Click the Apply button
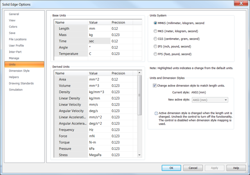250x175 pixels. coord(214,168)
